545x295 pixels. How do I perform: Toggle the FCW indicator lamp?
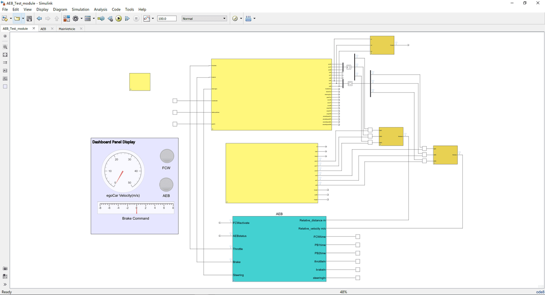167,156
